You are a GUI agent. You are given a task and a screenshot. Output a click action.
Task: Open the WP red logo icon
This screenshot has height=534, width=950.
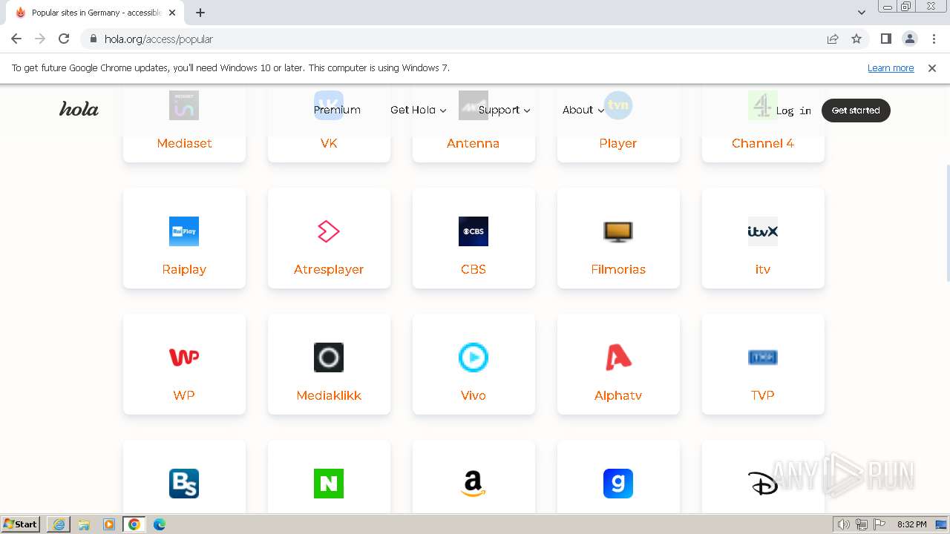click(x=184, y=357)
